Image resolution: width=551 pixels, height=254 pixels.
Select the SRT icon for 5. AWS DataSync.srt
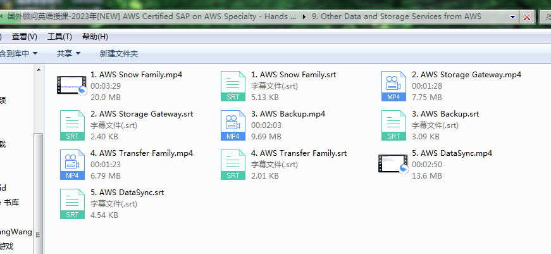pyautogui.click(x=72, y=204)
